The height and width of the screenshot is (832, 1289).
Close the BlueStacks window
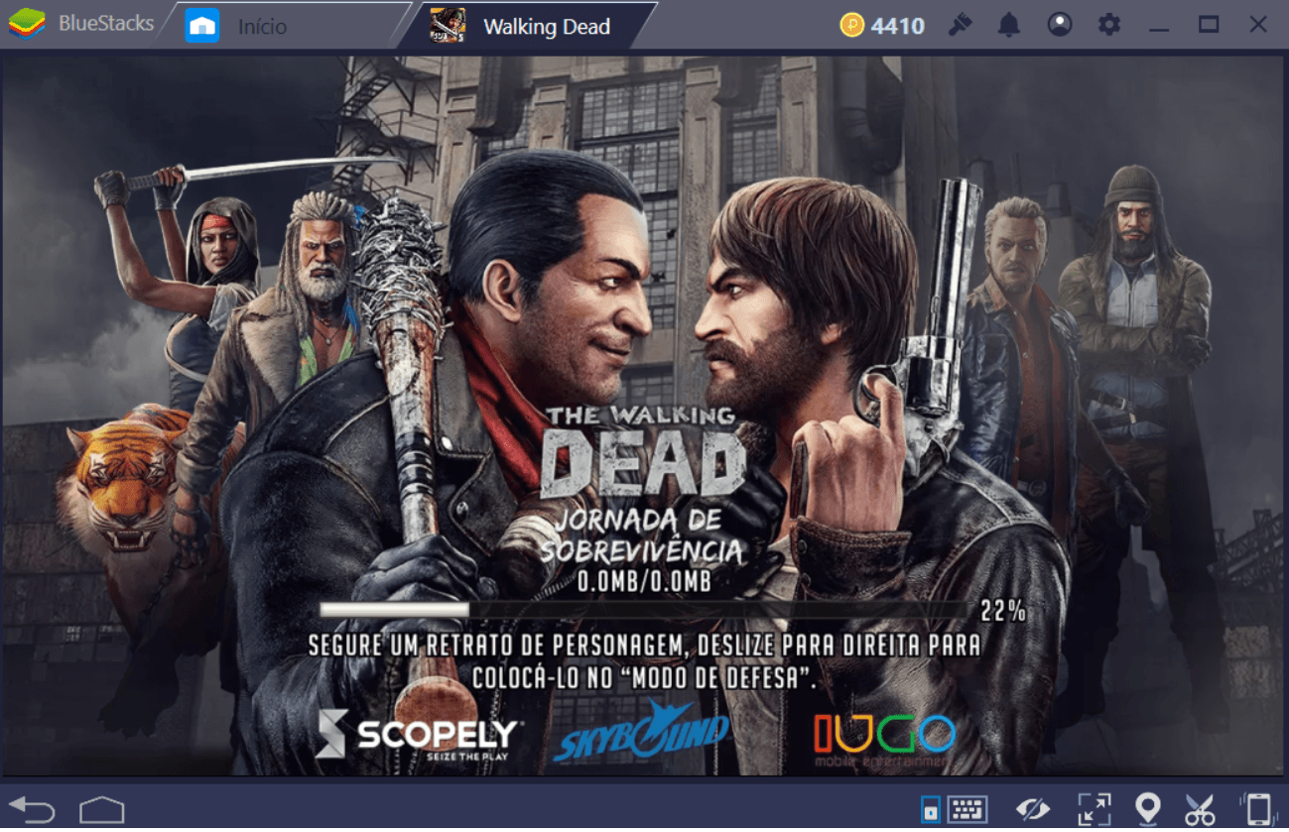coord(1258,25)
